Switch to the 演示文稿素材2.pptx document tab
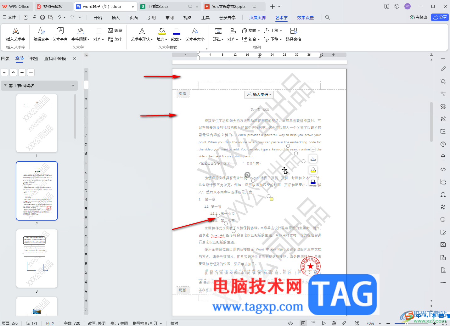Screen dimensions: 450x326 click(x=233, y=6)
